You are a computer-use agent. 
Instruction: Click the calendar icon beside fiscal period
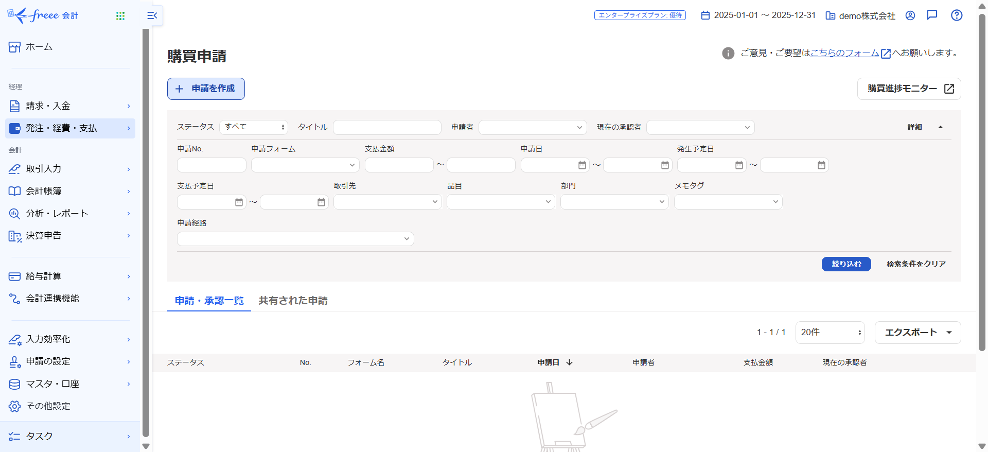(705, 15)
